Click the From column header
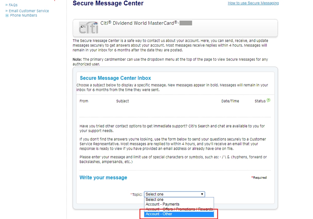The height and width of the screenshot is (219, 313). coord(84,101)
